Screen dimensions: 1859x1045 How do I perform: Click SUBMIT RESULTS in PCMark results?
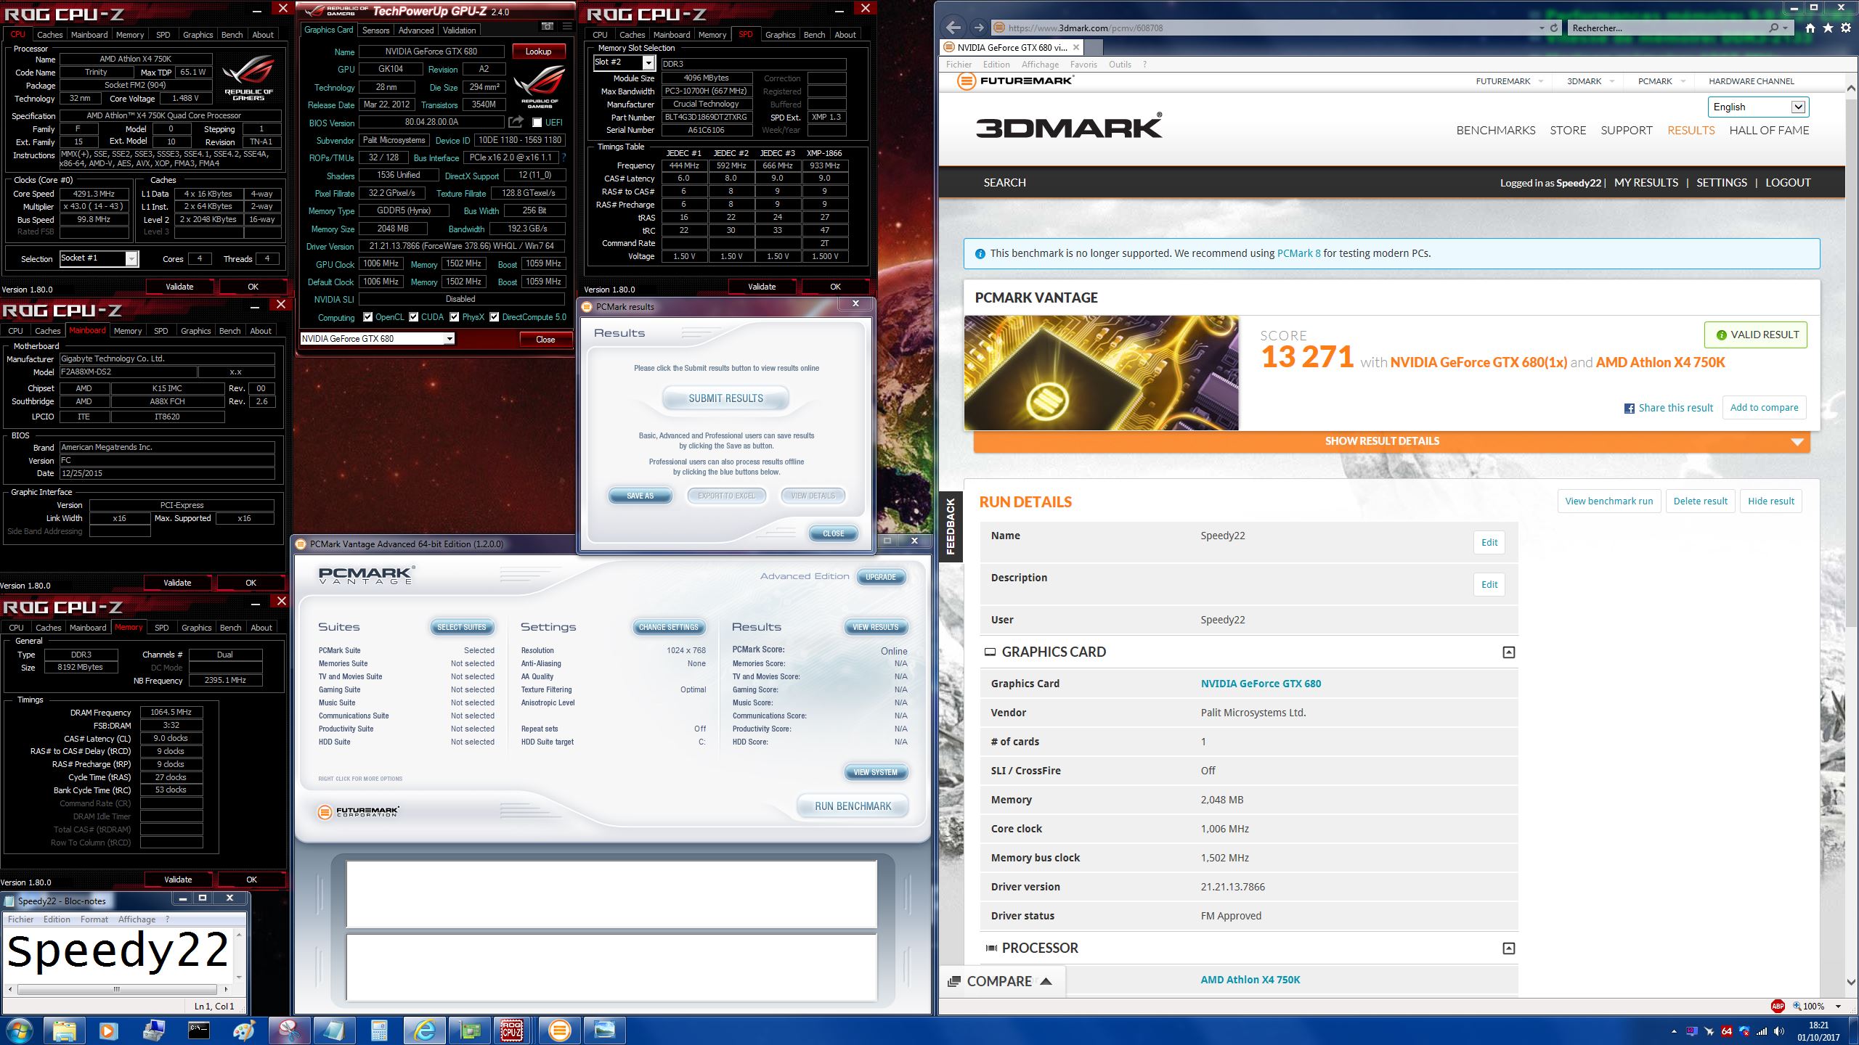pyautogui.click(x=725, y=398)
